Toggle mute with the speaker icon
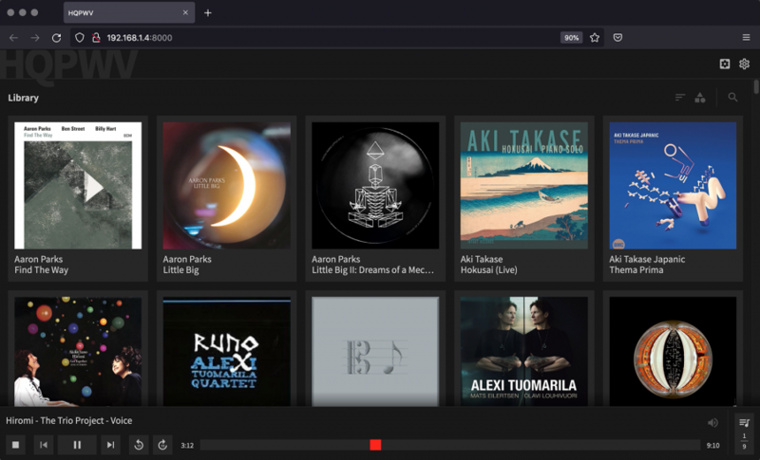 coord(712,423)
